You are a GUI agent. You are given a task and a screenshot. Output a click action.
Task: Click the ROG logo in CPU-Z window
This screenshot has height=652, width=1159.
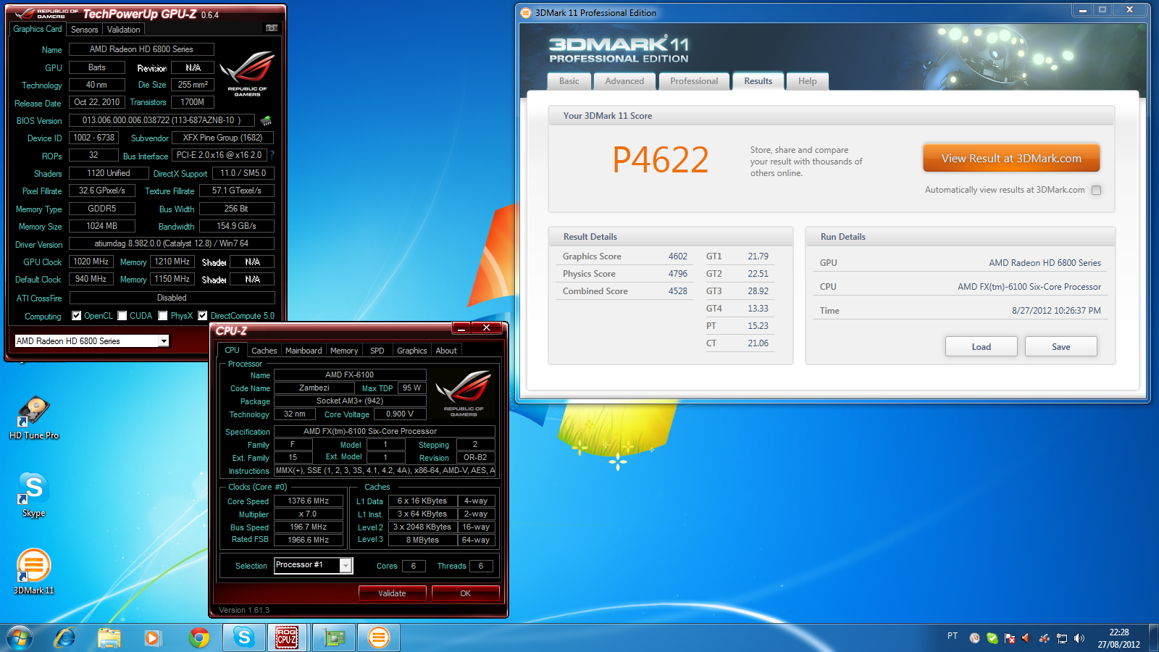click(464, 393)
